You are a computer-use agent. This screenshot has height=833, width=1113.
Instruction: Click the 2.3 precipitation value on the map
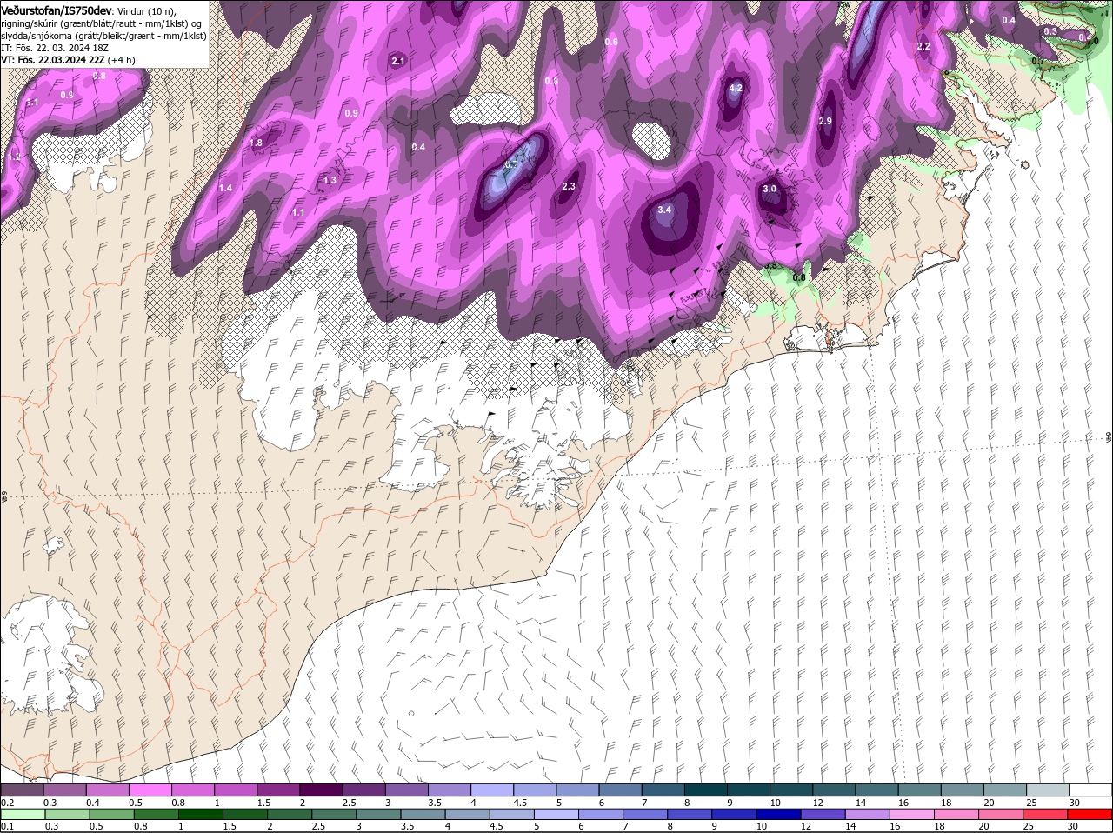(570, 186)
